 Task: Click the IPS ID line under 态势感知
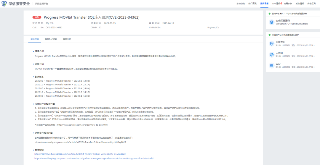[x=295, y=45]
